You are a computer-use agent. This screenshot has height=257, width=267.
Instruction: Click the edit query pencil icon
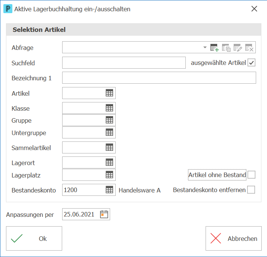click(238, 48)
